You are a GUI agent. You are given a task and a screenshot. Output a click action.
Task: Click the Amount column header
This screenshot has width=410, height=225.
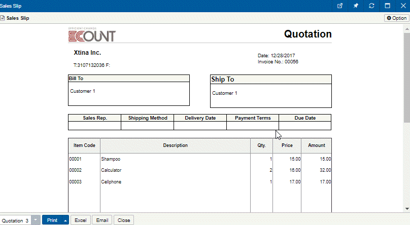coord(317,145)
